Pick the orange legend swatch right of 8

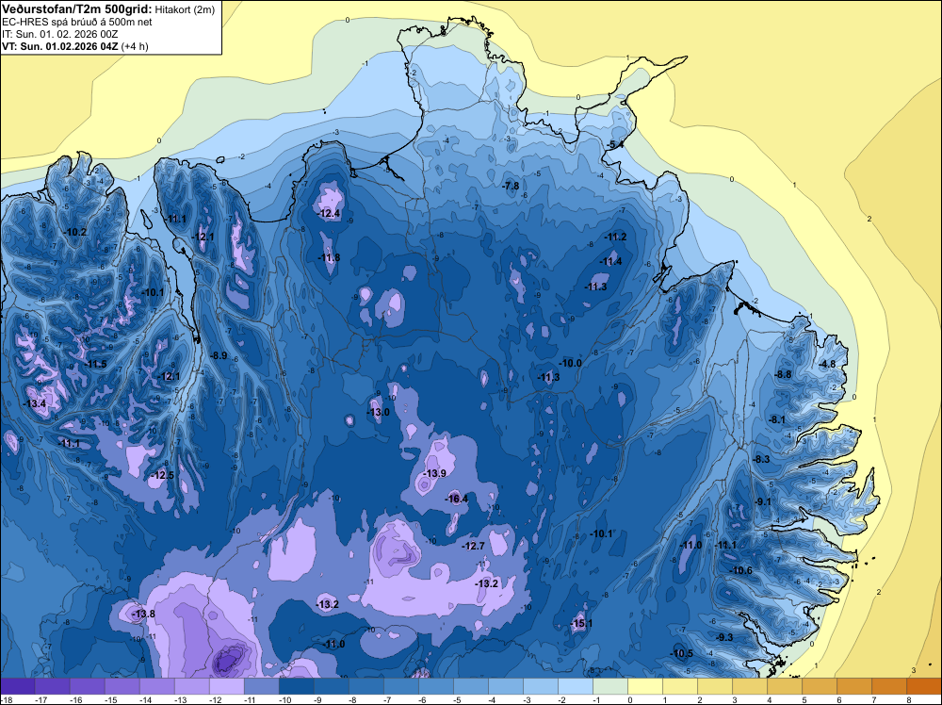point(924,686)
